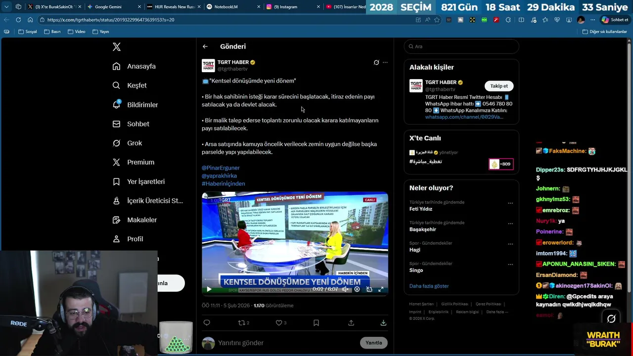
Task: Click the back arrow next to Gönderi
Action: [x=205, y=46]
